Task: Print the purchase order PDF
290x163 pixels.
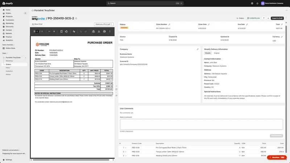Action: coord(104,32)
